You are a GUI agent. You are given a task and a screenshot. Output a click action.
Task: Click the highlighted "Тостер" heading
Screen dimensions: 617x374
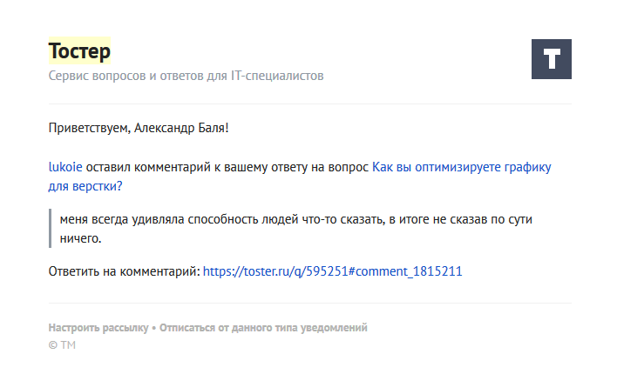click(79, 51)
